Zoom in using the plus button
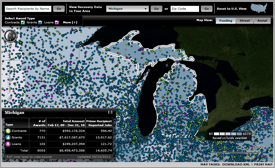The width and height of the screenshot is (275, 168). [10, 46]
